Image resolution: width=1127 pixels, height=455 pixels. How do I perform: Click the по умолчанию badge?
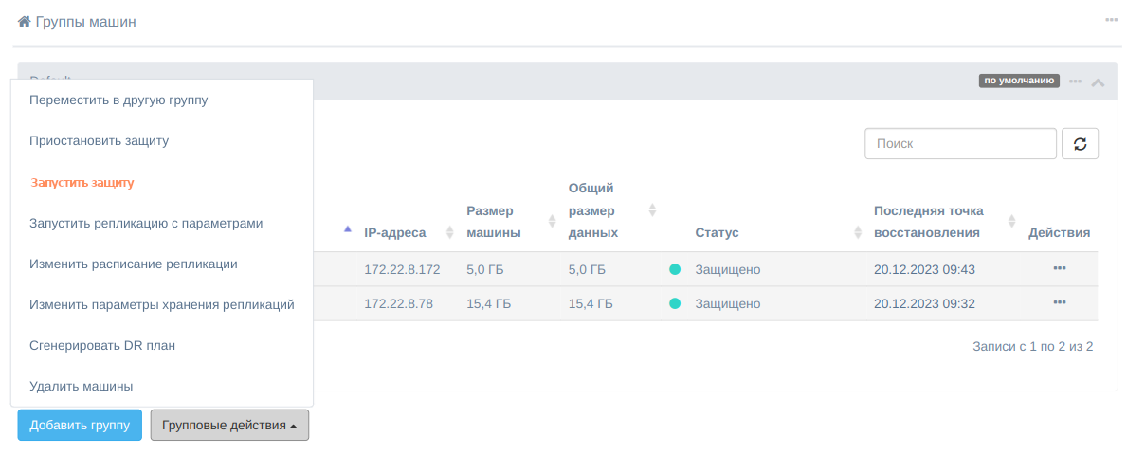pos(1020,81)
